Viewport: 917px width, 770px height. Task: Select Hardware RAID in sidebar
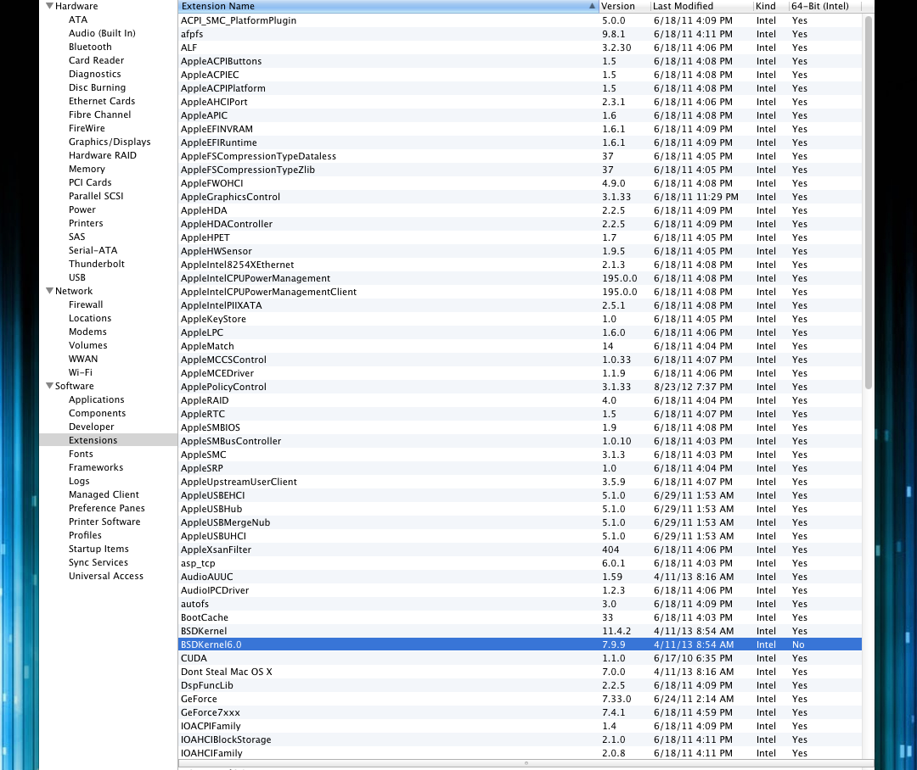tap(103, 155)
